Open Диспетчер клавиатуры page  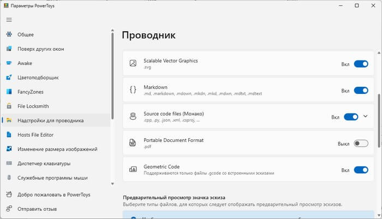(56, 163)
